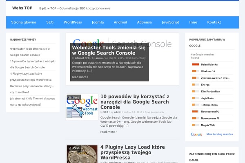Click the Webs TOP site title
245x163 pixels.
[x=22, y=8]
